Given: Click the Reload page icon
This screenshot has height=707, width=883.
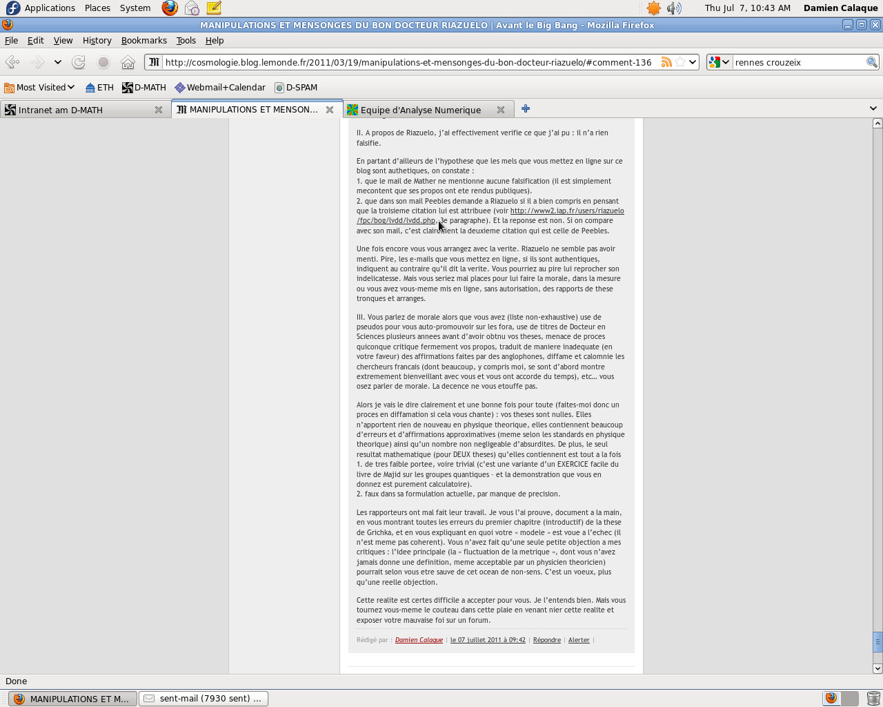Looking at the screenshot, I should click(79, 62).
